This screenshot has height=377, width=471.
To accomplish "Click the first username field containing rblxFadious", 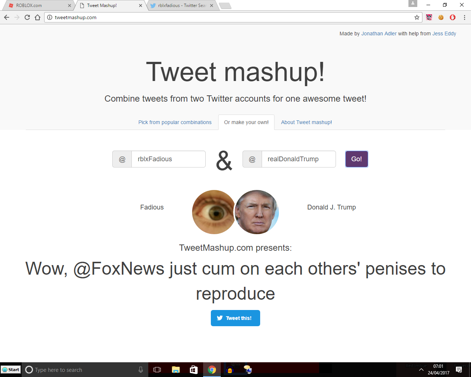I will [x=169, y=159].
